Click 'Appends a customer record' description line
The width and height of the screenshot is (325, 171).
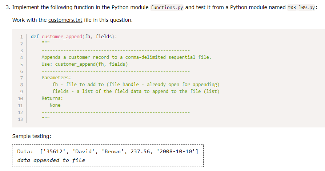pyautogui.click(x=127, y=57)
